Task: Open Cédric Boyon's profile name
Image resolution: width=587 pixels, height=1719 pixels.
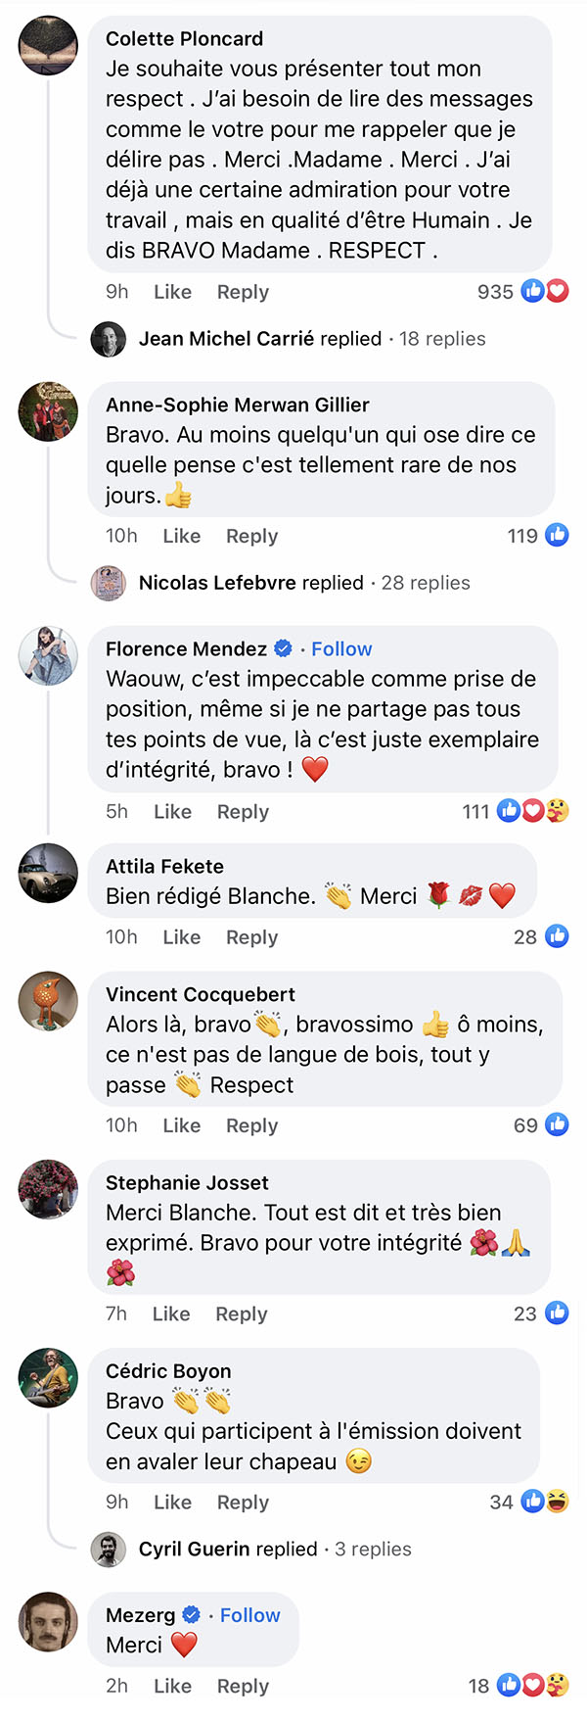Action: click(x=168, y=1371)
